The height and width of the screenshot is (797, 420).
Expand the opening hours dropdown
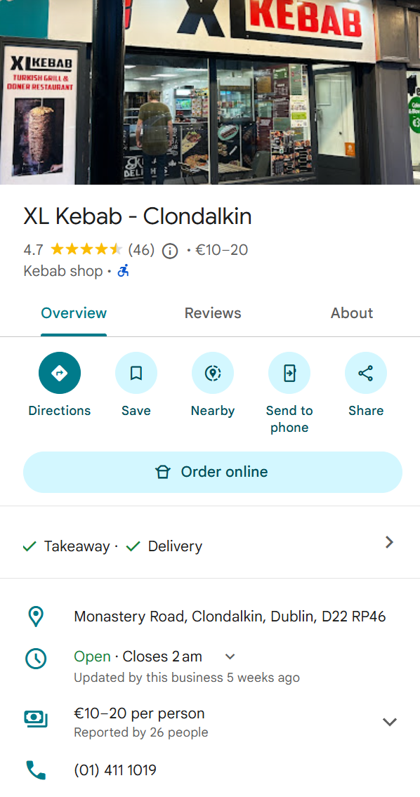click(x=229, y=656)
